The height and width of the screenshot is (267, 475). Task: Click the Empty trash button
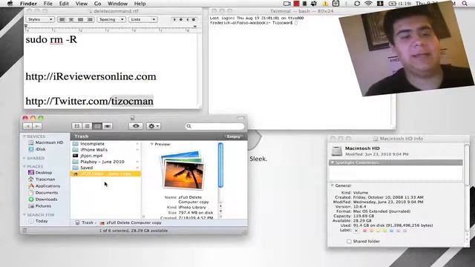pyautogui.click(x=234, y=136)
